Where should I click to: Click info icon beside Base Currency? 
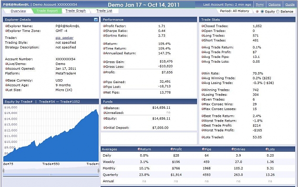[x=6, y=80]
